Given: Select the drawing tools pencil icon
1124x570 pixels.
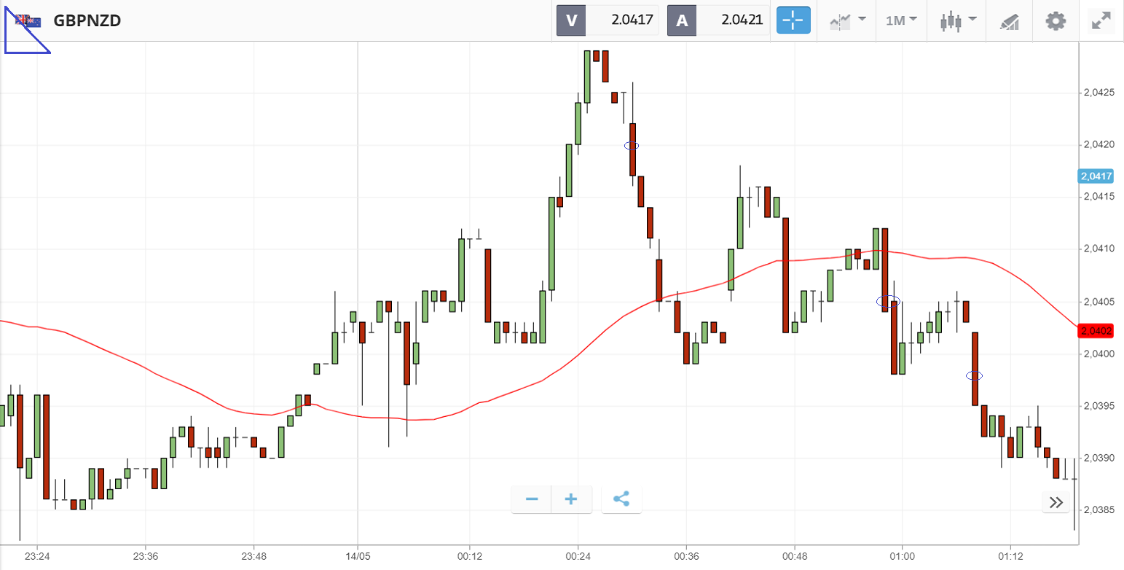Looking at the screenshot, I should [1009, 21].
